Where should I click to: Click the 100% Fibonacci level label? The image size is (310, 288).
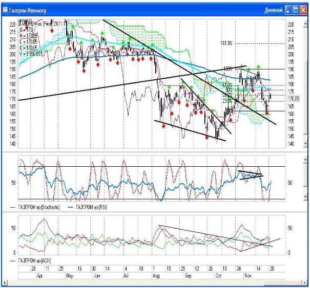tap(228, 69)
